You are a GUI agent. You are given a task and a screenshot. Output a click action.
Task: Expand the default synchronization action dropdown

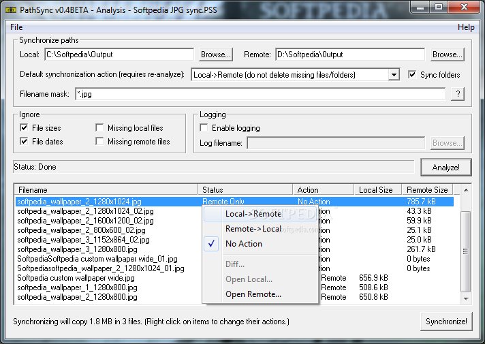click(394, 75)
